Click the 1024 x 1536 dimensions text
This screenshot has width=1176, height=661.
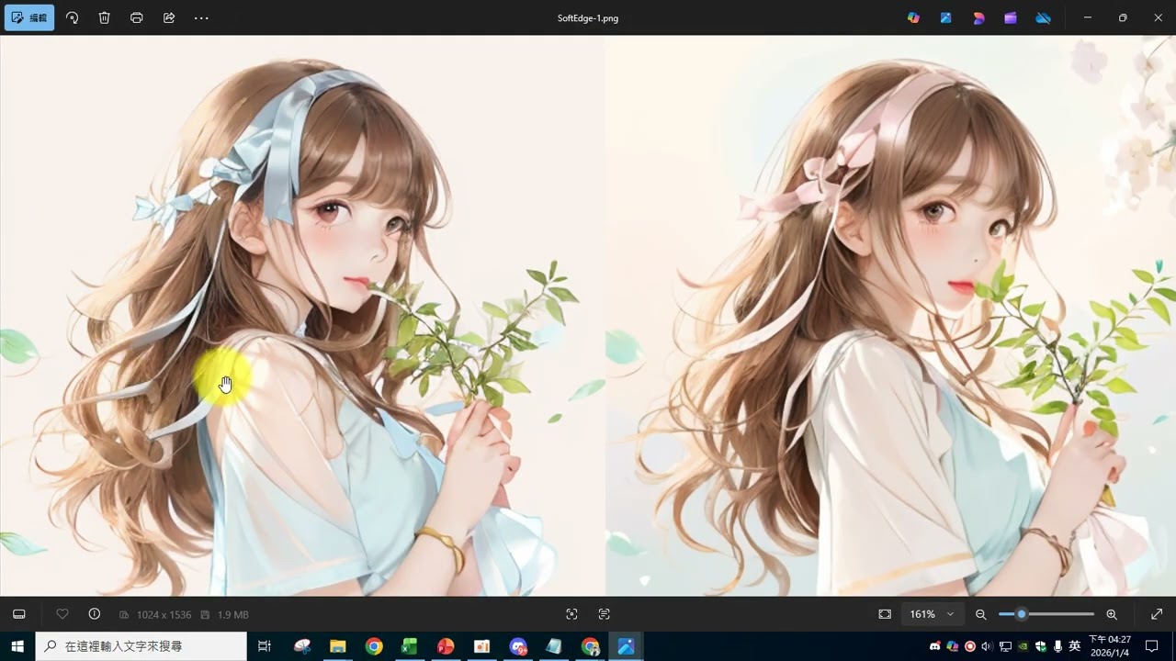click(x=165, y=614)
